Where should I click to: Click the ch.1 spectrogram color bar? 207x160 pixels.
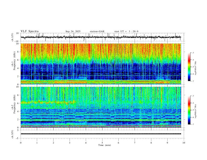(x=189, y=67)
